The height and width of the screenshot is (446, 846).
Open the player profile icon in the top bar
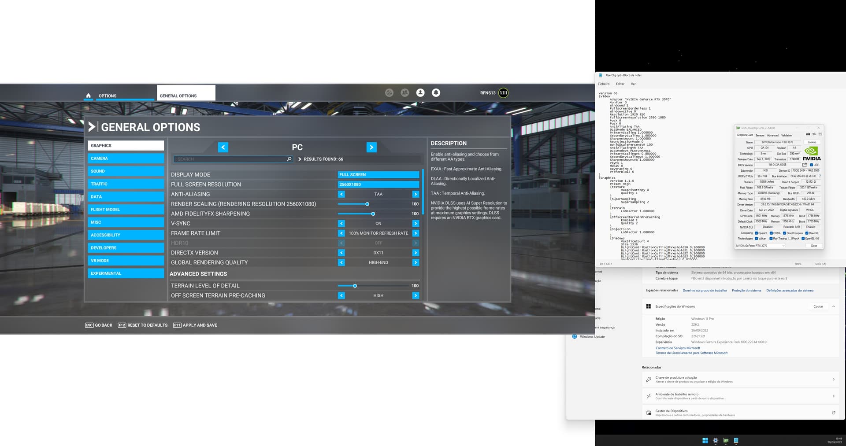pos(420,93)
